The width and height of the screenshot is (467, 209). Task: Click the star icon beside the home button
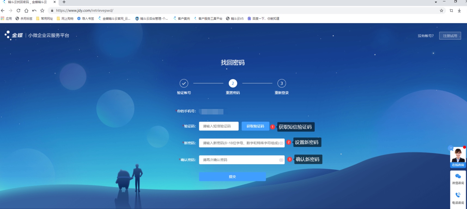[x=42, y=11]
